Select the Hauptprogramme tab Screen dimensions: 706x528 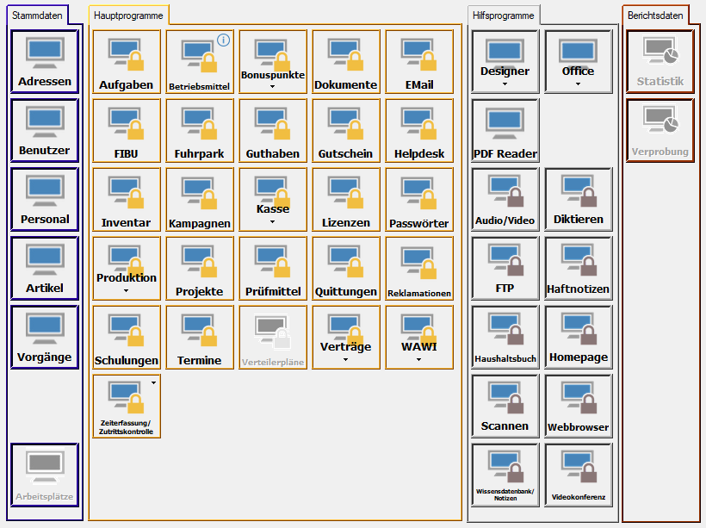pos(129,16)
